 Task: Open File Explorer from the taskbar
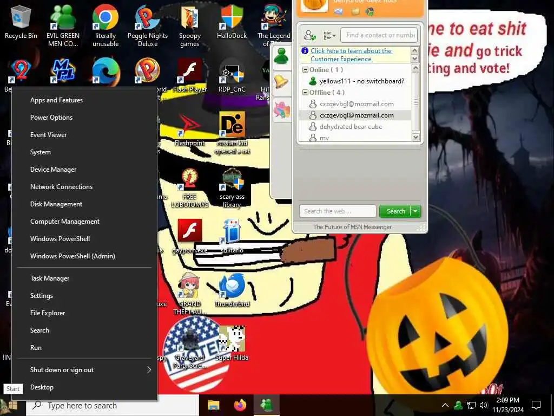click(x=213, y=405)
